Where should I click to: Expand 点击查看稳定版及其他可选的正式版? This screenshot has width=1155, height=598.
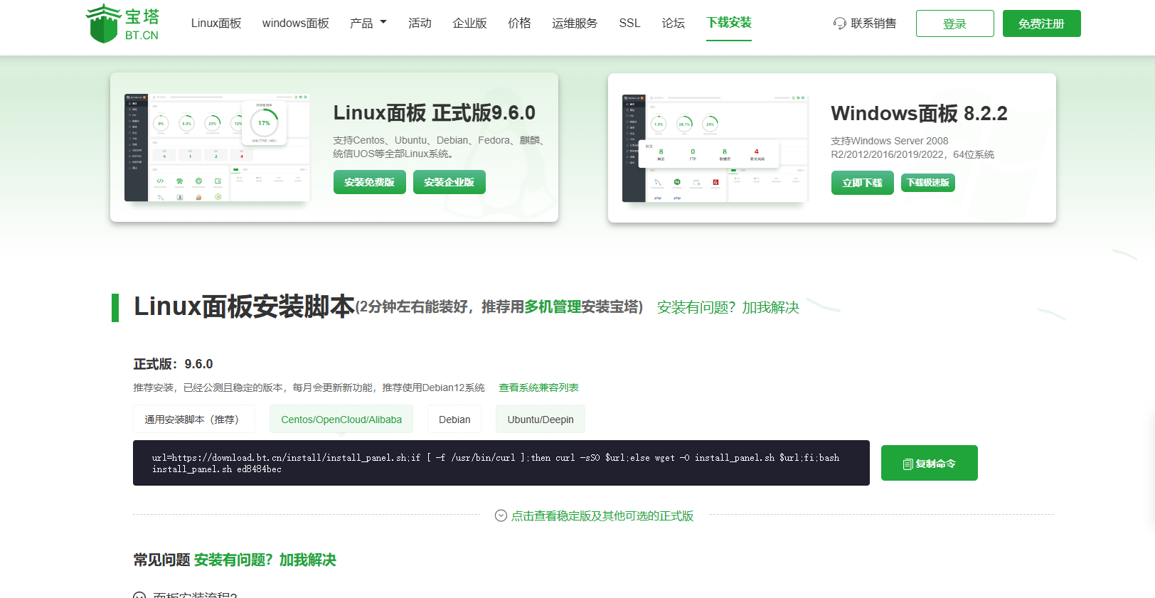602,516
